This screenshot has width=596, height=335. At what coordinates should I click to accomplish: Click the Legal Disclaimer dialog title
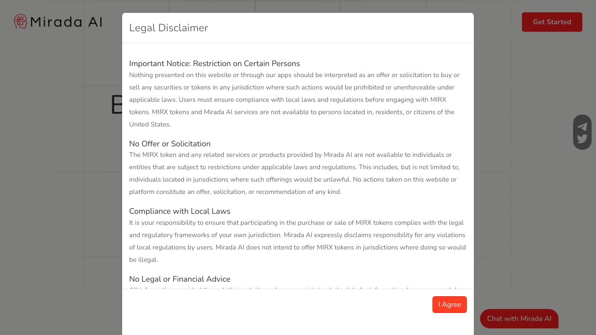(x=168, y=28)
